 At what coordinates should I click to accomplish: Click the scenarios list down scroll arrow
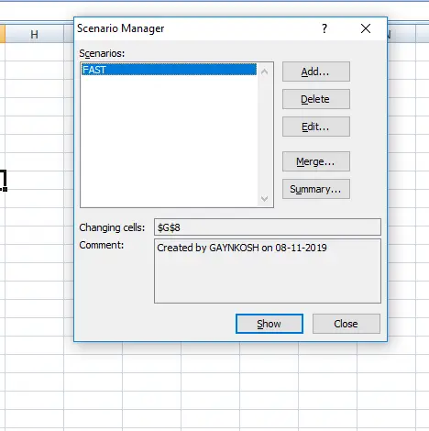[x=265, y=199]
